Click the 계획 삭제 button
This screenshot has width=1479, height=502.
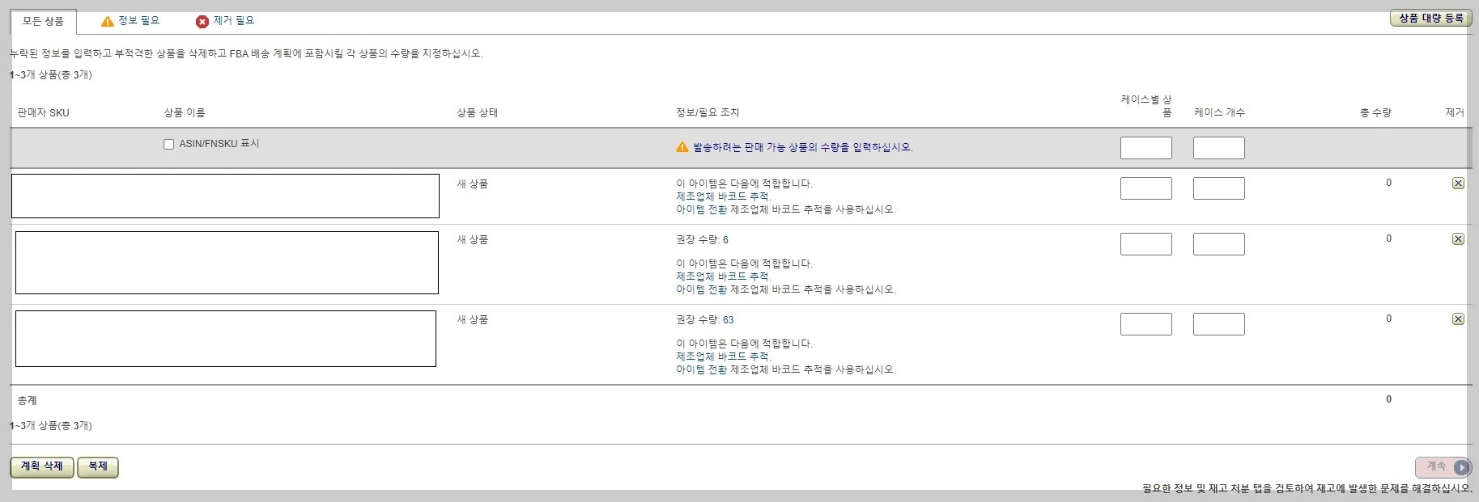(40, 467)
